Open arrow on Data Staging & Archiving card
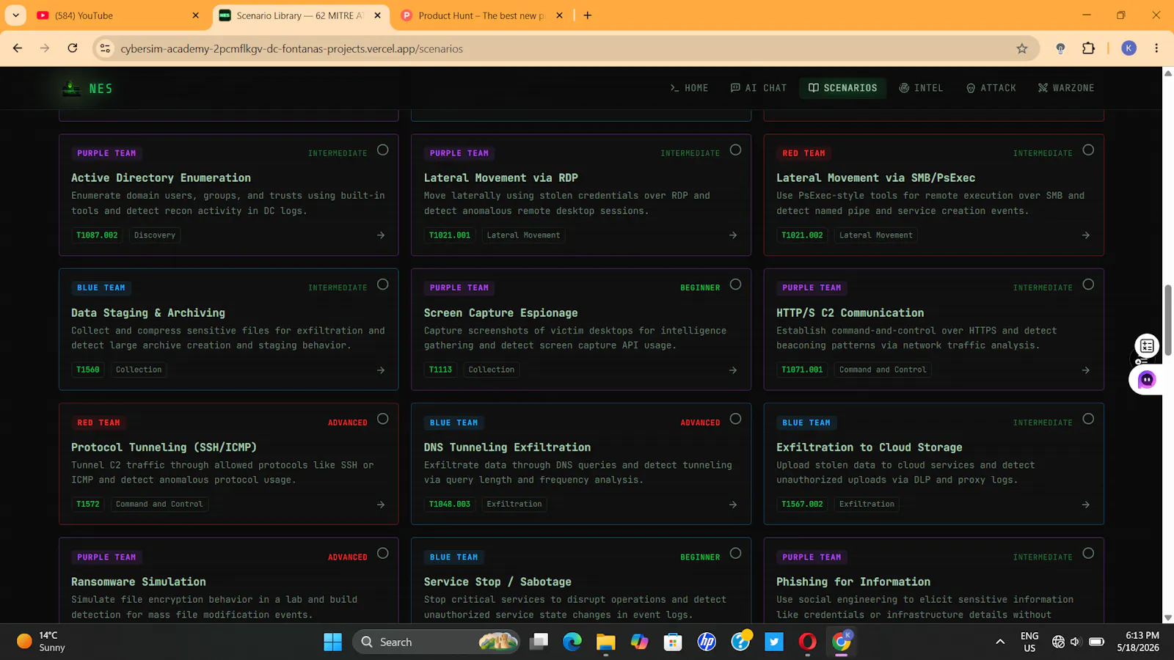This screenshot has width=1174, height=660. point(381,370)
